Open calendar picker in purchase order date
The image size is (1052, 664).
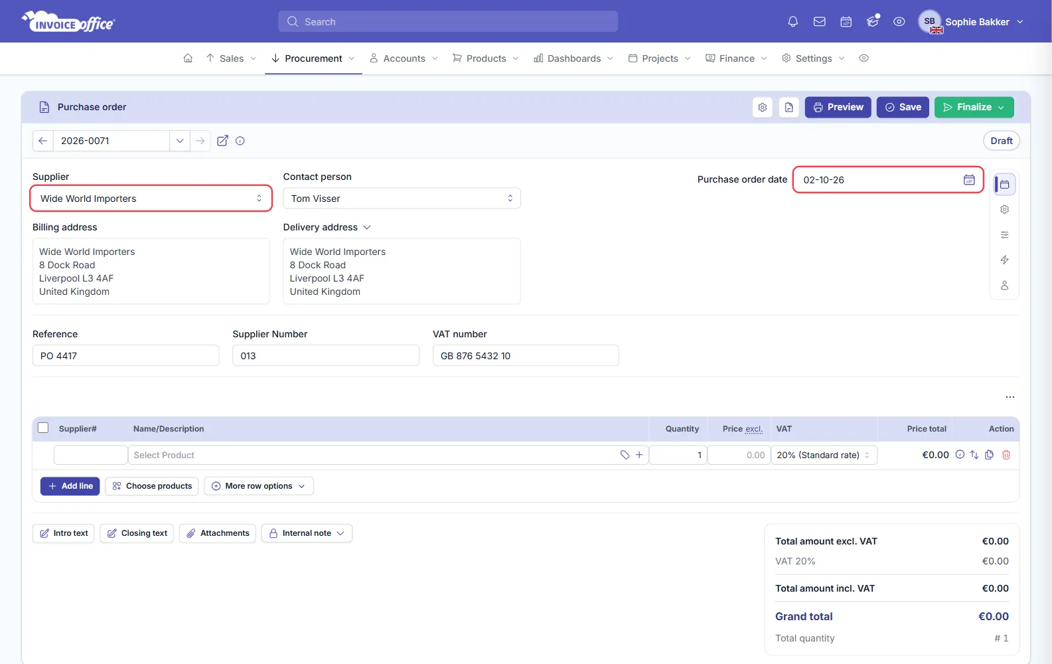point(969,180)
